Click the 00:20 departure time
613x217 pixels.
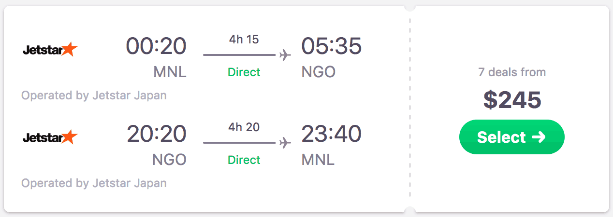click(x=156, y=46)
